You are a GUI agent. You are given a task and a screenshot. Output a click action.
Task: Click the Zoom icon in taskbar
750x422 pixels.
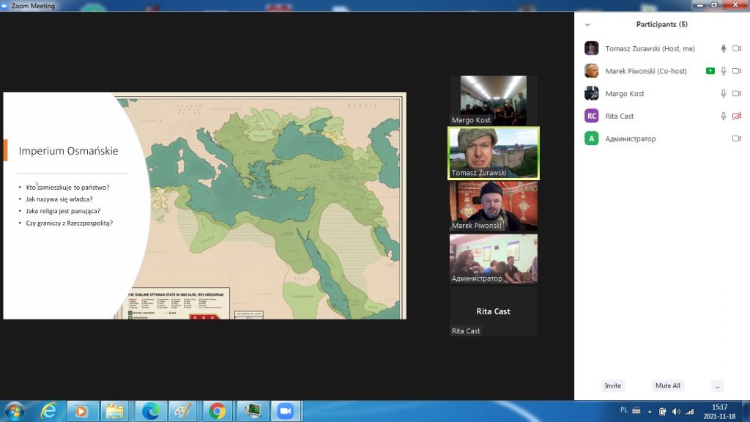point(284,411)
